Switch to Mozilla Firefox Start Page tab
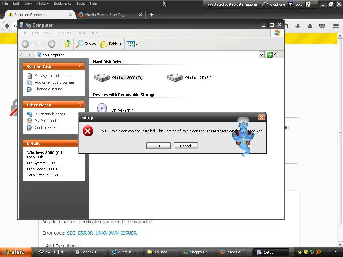343x257 pixels. (x=106, y=15)
